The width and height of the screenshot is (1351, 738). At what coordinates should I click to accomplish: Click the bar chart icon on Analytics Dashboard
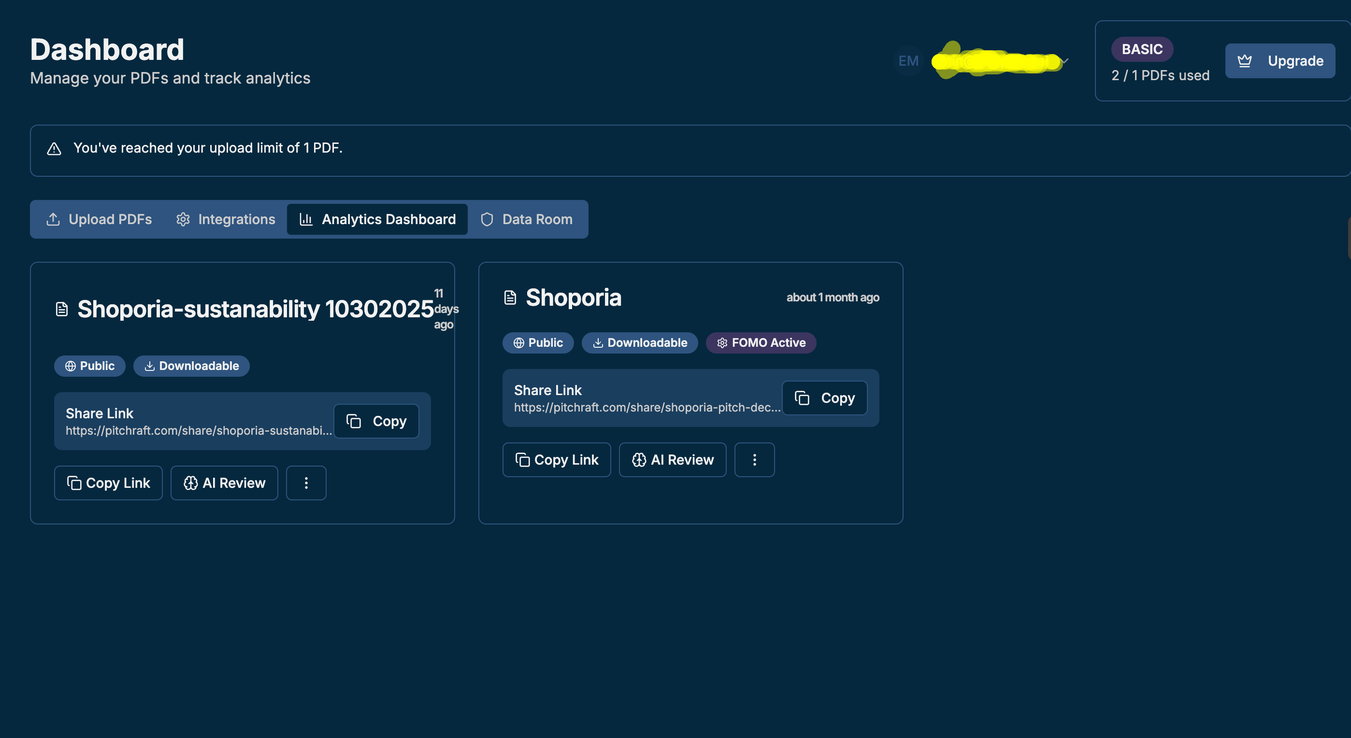[306, 219]
